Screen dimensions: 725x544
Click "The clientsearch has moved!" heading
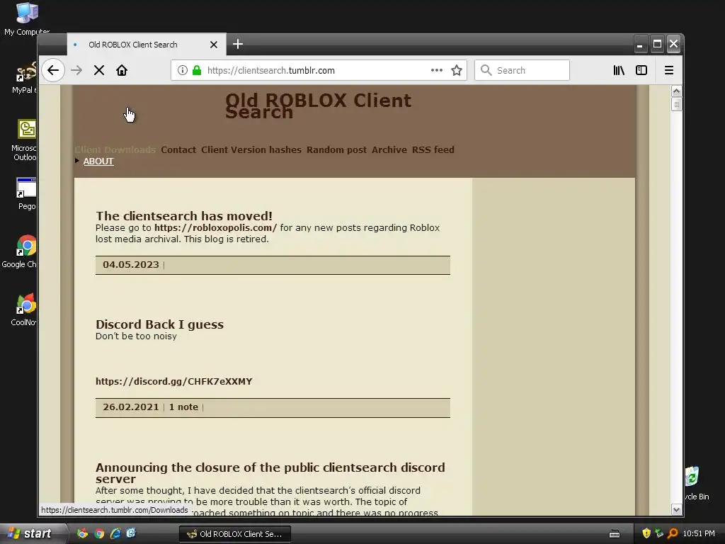point(184,216)
